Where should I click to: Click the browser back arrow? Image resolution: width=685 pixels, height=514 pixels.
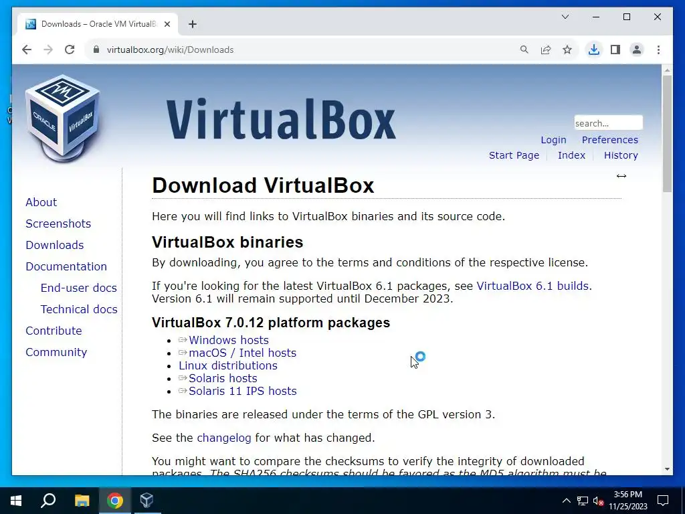(27, 50)
